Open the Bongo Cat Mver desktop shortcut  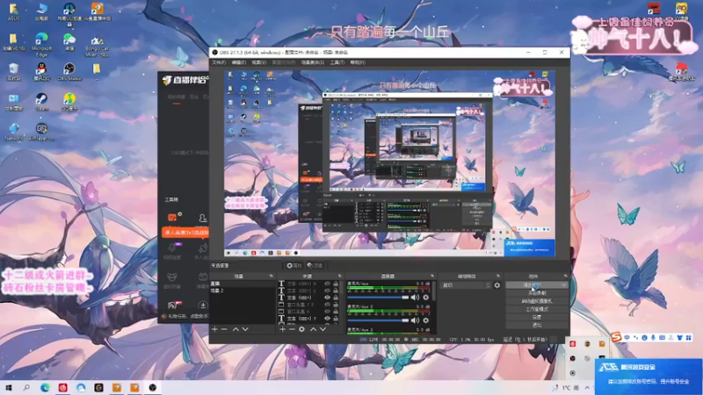tap(97, 47)
